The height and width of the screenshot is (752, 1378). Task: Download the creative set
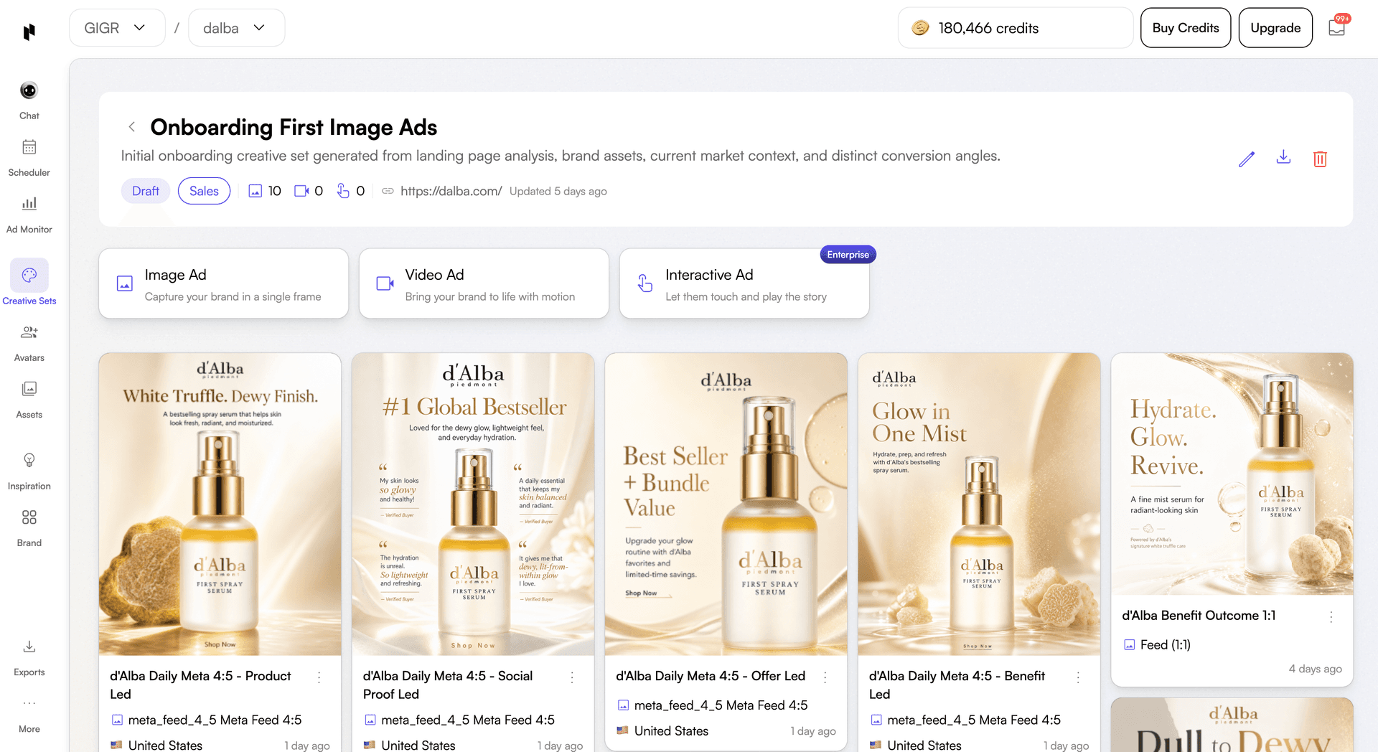pyautogui.click(x=1283, y=158)
